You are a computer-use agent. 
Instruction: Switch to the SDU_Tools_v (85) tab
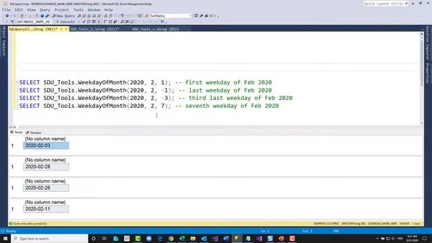(155, 29)
